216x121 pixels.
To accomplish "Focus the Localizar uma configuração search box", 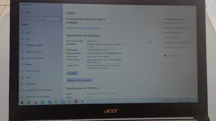I will coord(41,19).
